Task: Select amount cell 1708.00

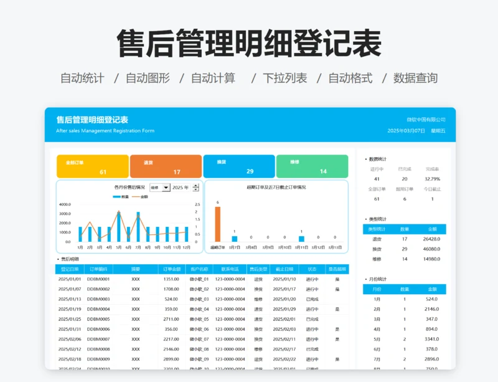Action: pos(171,289)
